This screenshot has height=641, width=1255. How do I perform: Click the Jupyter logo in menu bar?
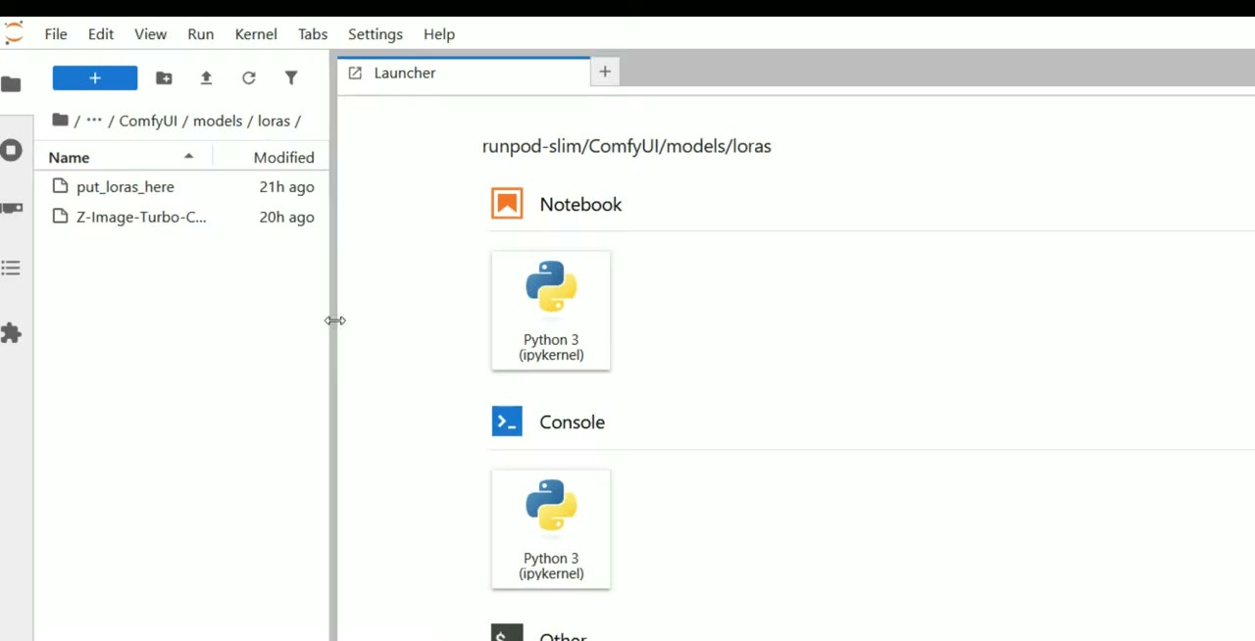coord(14,33)
